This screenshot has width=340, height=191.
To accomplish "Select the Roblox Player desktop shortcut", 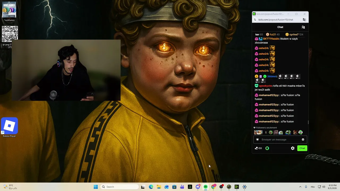I will click(9, 127).
